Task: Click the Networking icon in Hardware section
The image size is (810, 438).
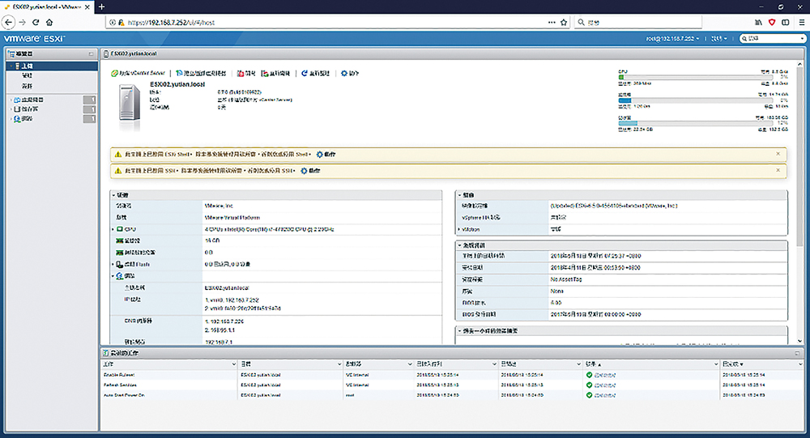Action: (x=119, y=276)
